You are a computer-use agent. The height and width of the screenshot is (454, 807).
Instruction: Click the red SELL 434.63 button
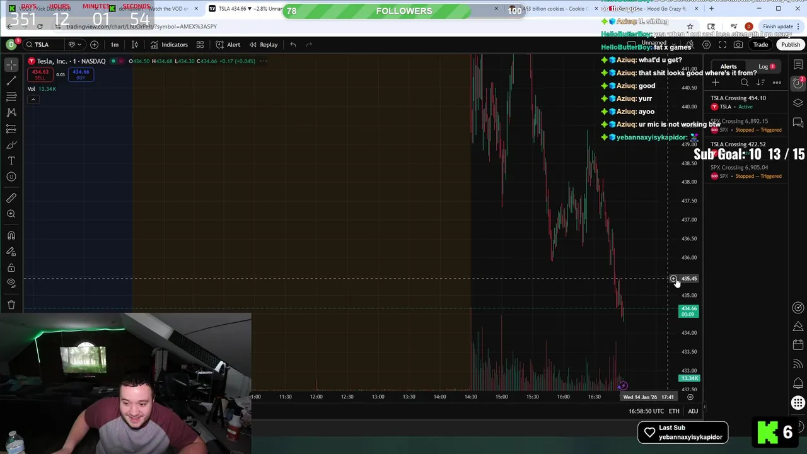(40, 74)
